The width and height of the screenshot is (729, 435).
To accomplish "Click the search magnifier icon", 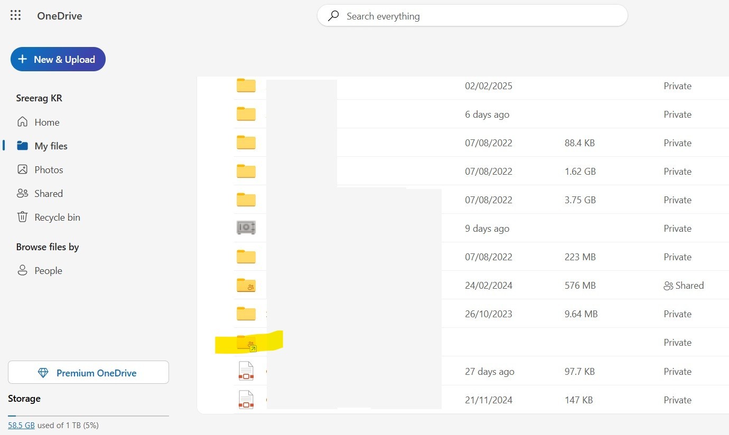I will 333,16.
